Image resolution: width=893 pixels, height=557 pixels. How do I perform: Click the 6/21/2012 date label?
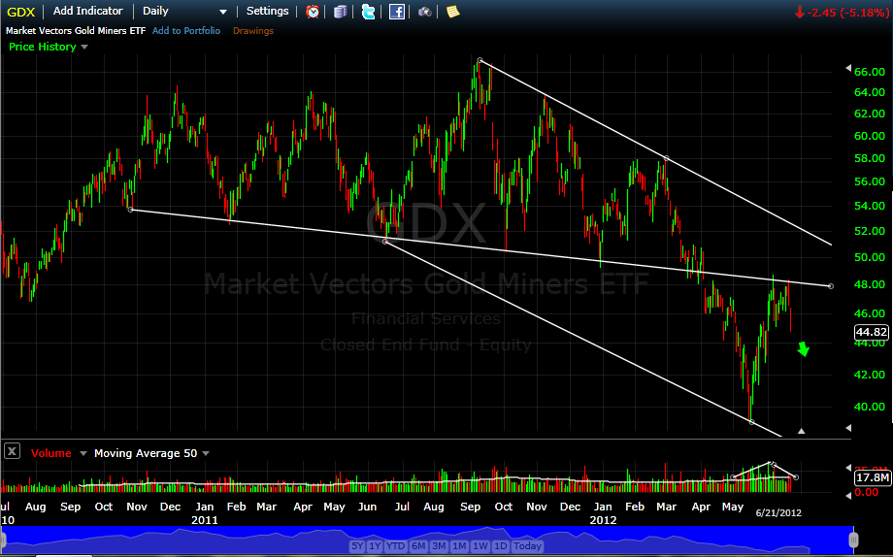point(778,512)
